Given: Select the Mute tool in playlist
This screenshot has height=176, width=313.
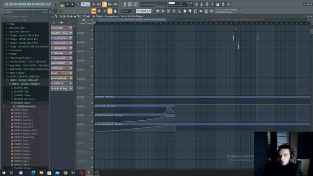Looking at the screenshot, I should tap(71, 16).
